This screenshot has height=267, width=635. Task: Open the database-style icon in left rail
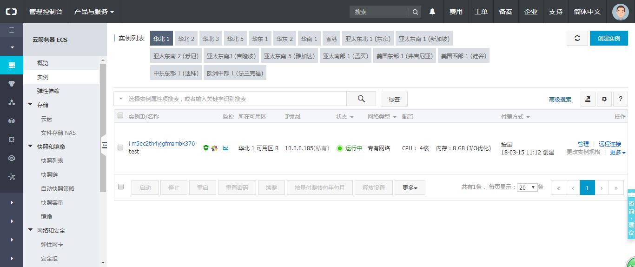12,83
